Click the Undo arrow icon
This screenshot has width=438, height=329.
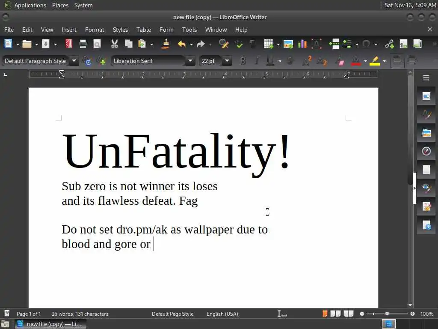tap(181, 44)
